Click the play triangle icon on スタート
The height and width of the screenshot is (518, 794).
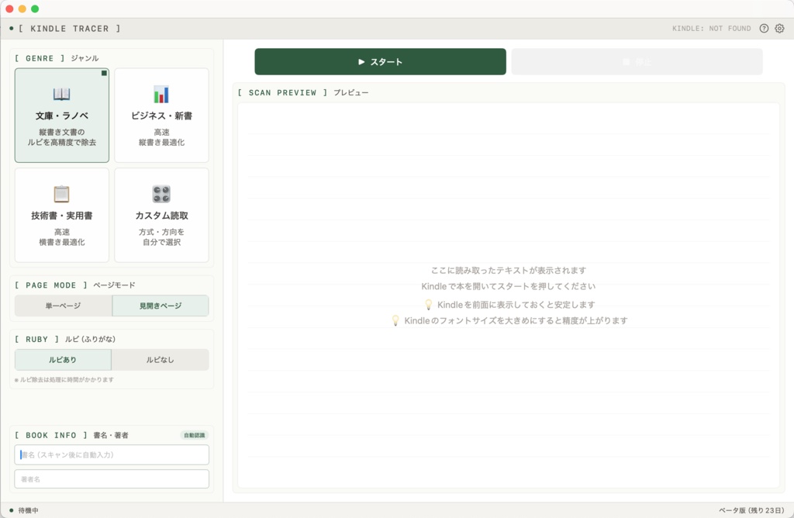[x=361, y=62]
